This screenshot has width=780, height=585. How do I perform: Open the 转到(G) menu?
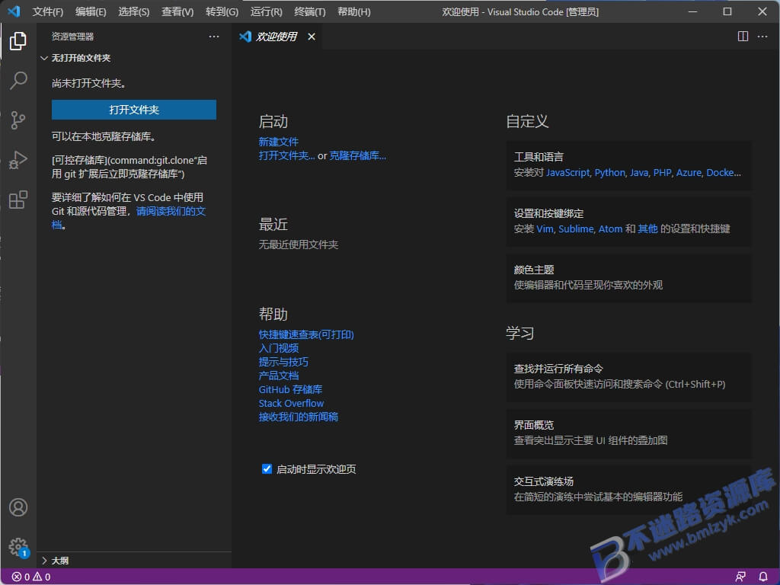point(222,11)
